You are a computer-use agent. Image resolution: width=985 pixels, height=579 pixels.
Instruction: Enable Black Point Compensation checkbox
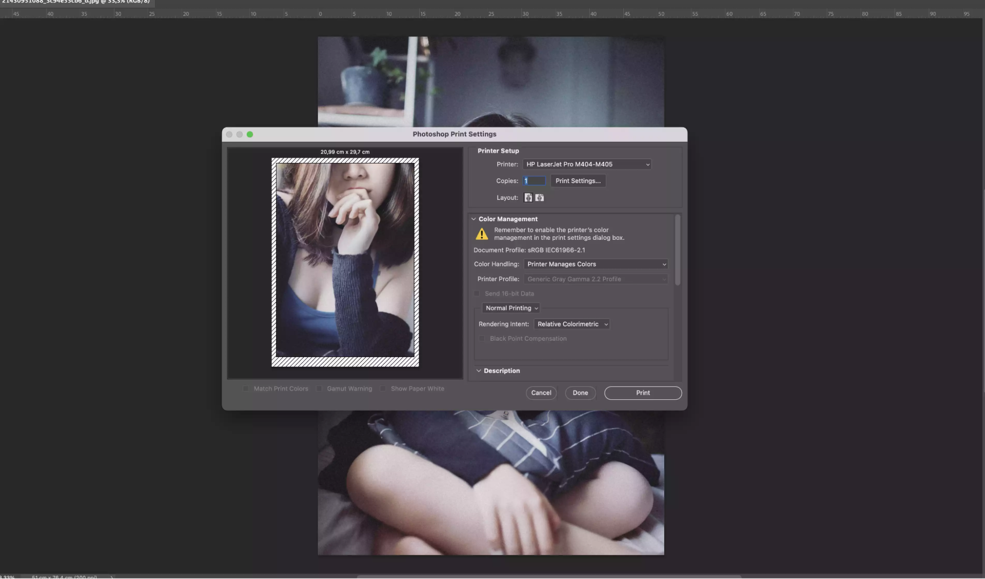pyautogui.click(x=482, y=339)
